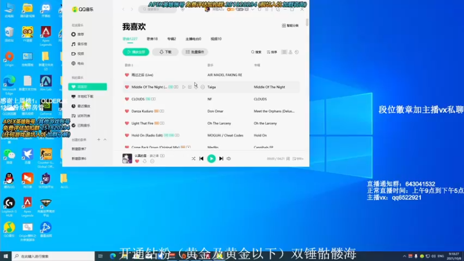Open more options for Middle Of The Night
This screenshot has width=464, height=261.
pos(202,87)
